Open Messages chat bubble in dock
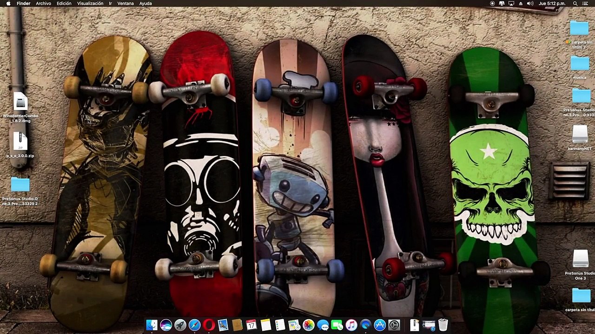Viewport: 595px width, 334px height. point(323,325)
